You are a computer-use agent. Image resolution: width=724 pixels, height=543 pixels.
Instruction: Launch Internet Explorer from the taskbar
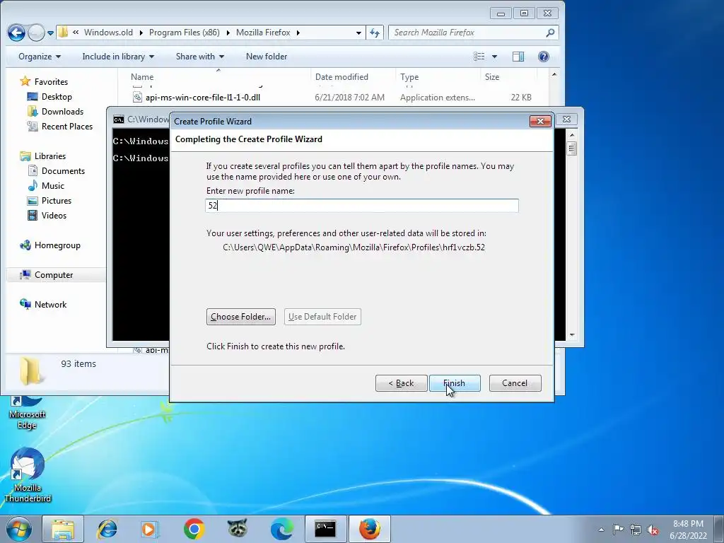107,529
